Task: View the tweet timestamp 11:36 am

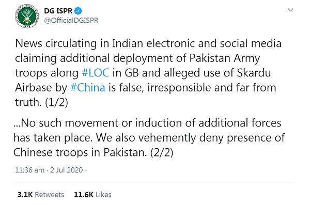Action: tap(29, 170)
